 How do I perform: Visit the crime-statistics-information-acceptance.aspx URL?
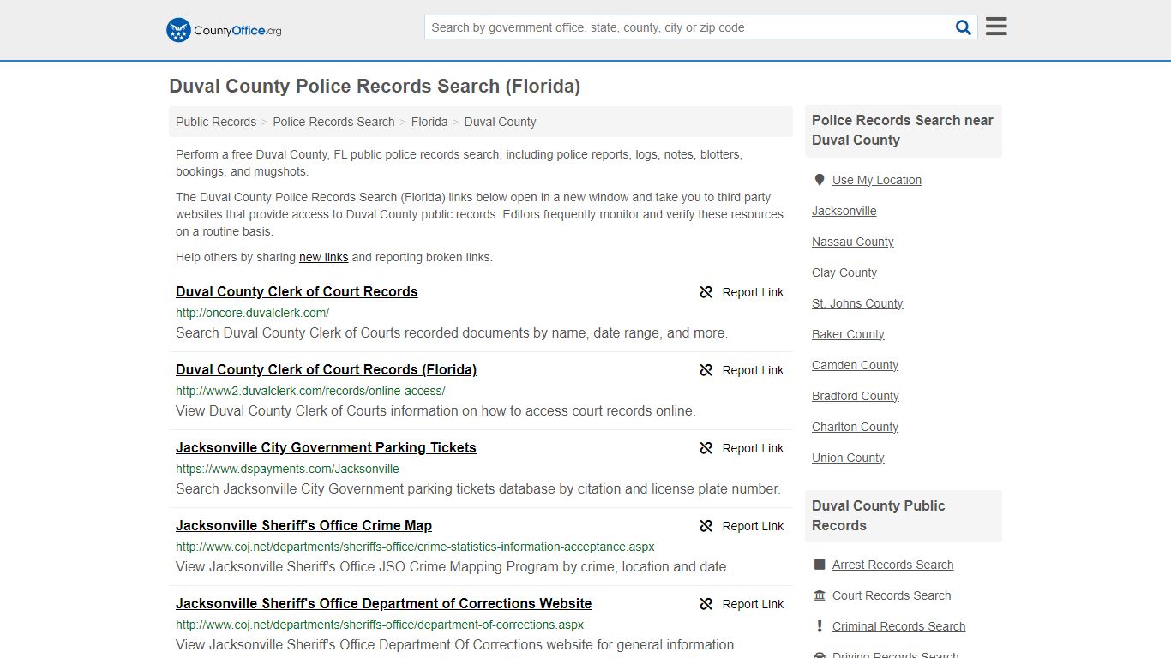click(415, 547)
